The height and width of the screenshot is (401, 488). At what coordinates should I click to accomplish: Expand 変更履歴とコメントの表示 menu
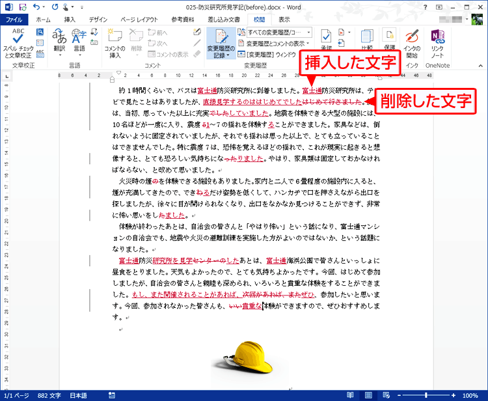click(273, 43)
